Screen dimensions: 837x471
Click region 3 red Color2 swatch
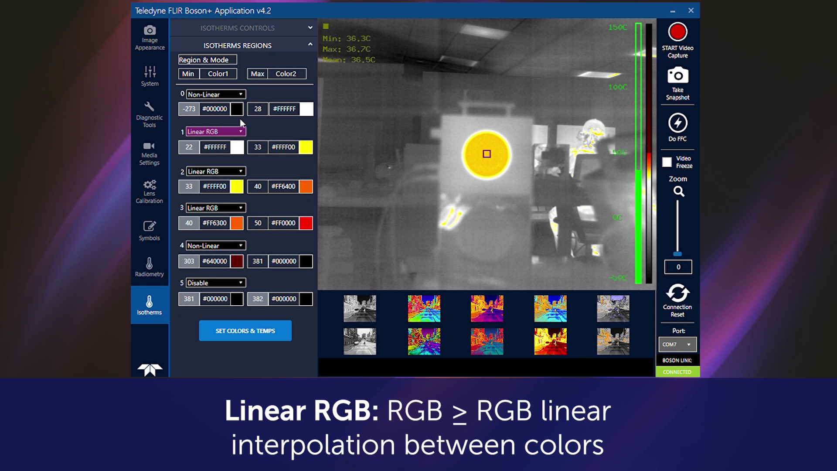[x=306, y=223]
